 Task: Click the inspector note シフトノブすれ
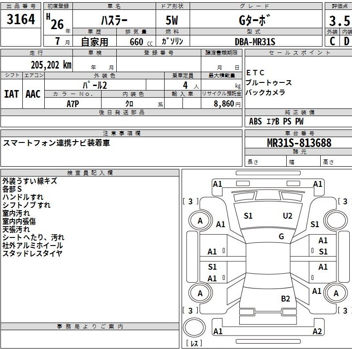point(26,205)
